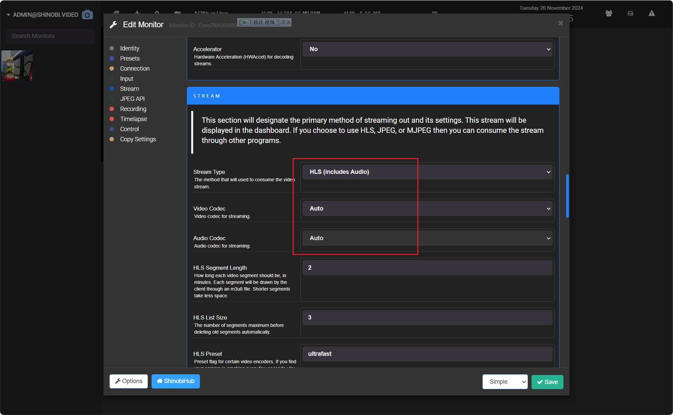Jump to the Recording section

[x=133, y=109]
